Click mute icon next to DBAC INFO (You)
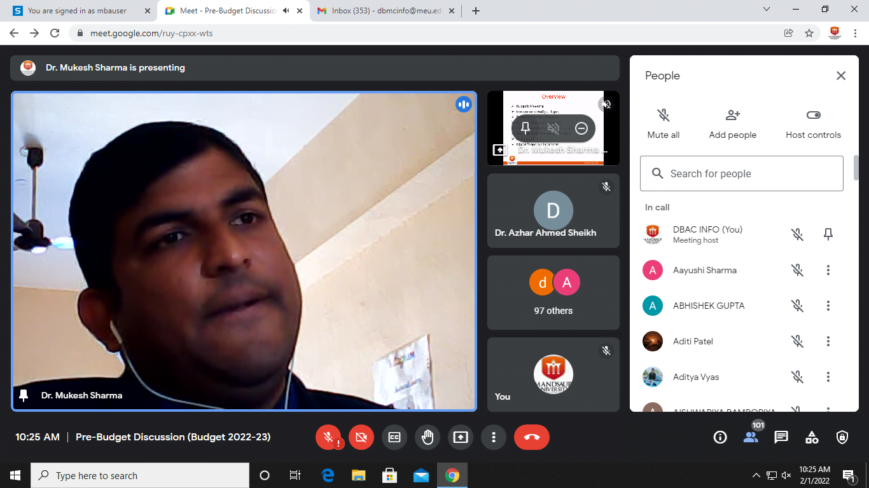This screenshot has height=488, width=869. (798, 234)
